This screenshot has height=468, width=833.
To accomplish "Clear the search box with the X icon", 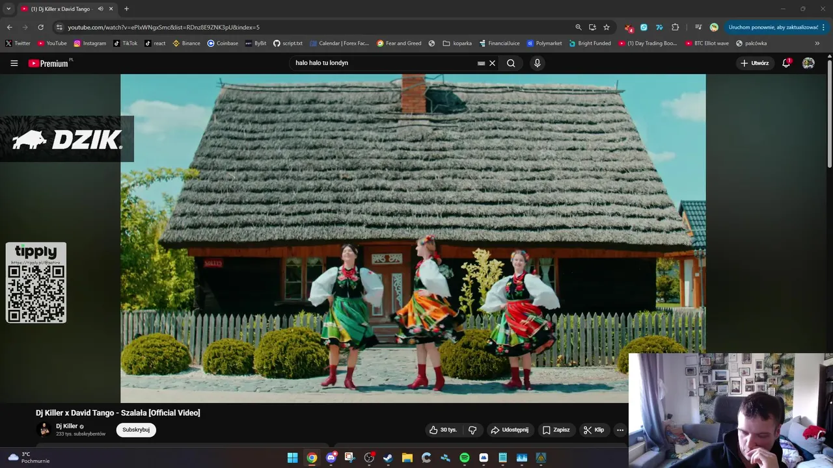I will (x=493, y=63).
